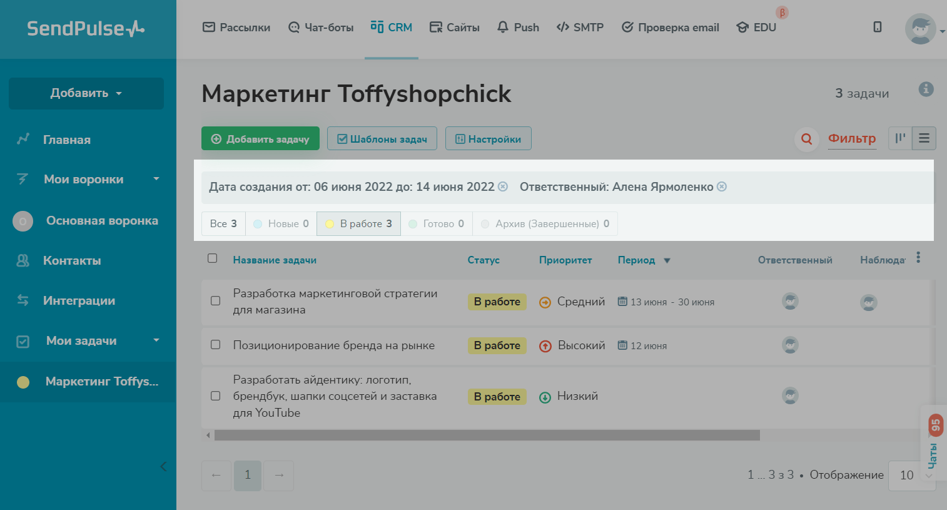Click the horizontal scrollbar under the table
The width and height of the screenshot is (947, 510).
(487, 436)
